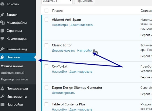Open Настройки for Table of Contents Plus

(x=60, y=109)
